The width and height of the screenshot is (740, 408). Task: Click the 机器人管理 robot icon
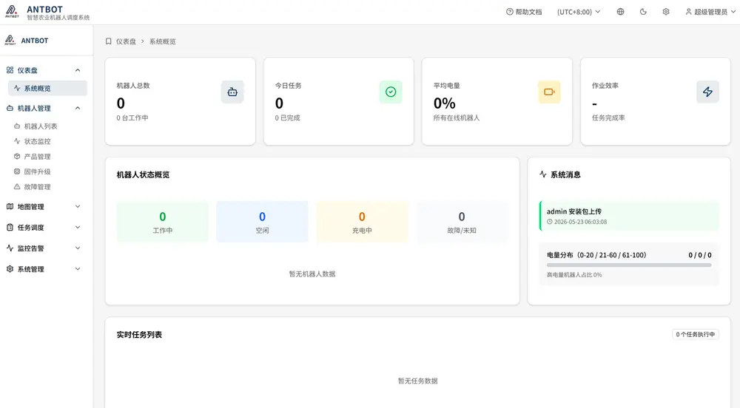tap(10, 109)
